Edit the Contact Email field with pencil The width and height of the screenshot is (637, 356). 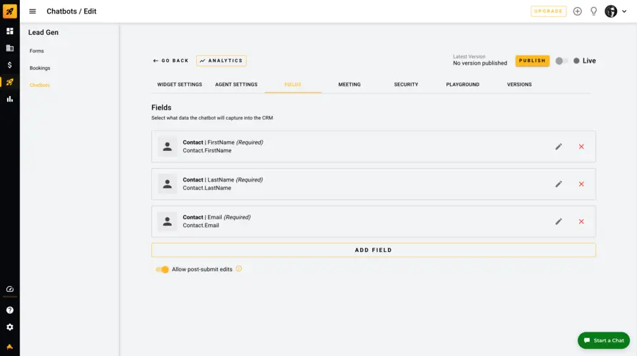[x=559, y=221]
